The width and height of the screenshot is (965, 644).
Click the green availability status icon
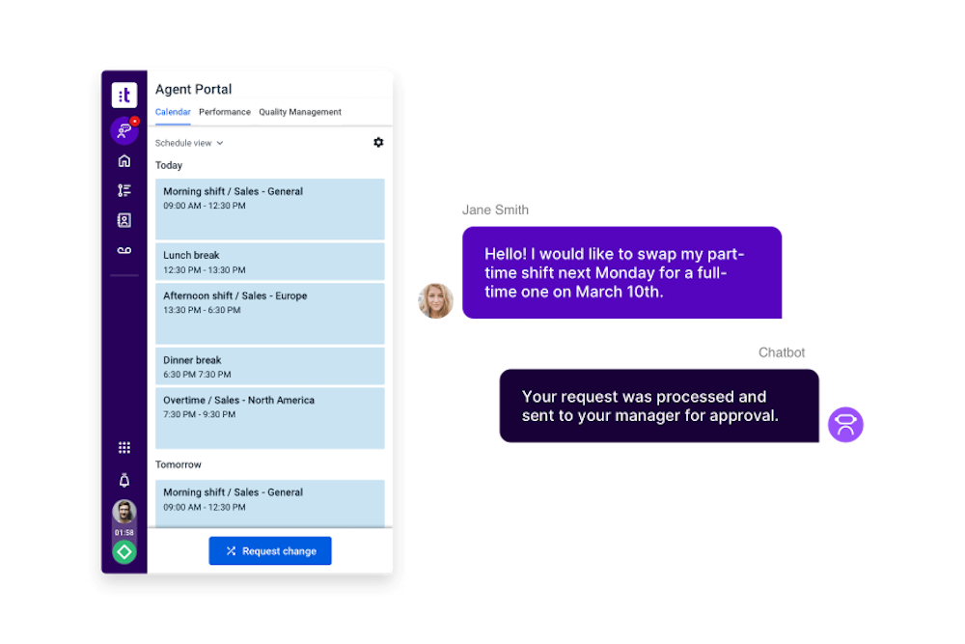[x=124, y=551]
